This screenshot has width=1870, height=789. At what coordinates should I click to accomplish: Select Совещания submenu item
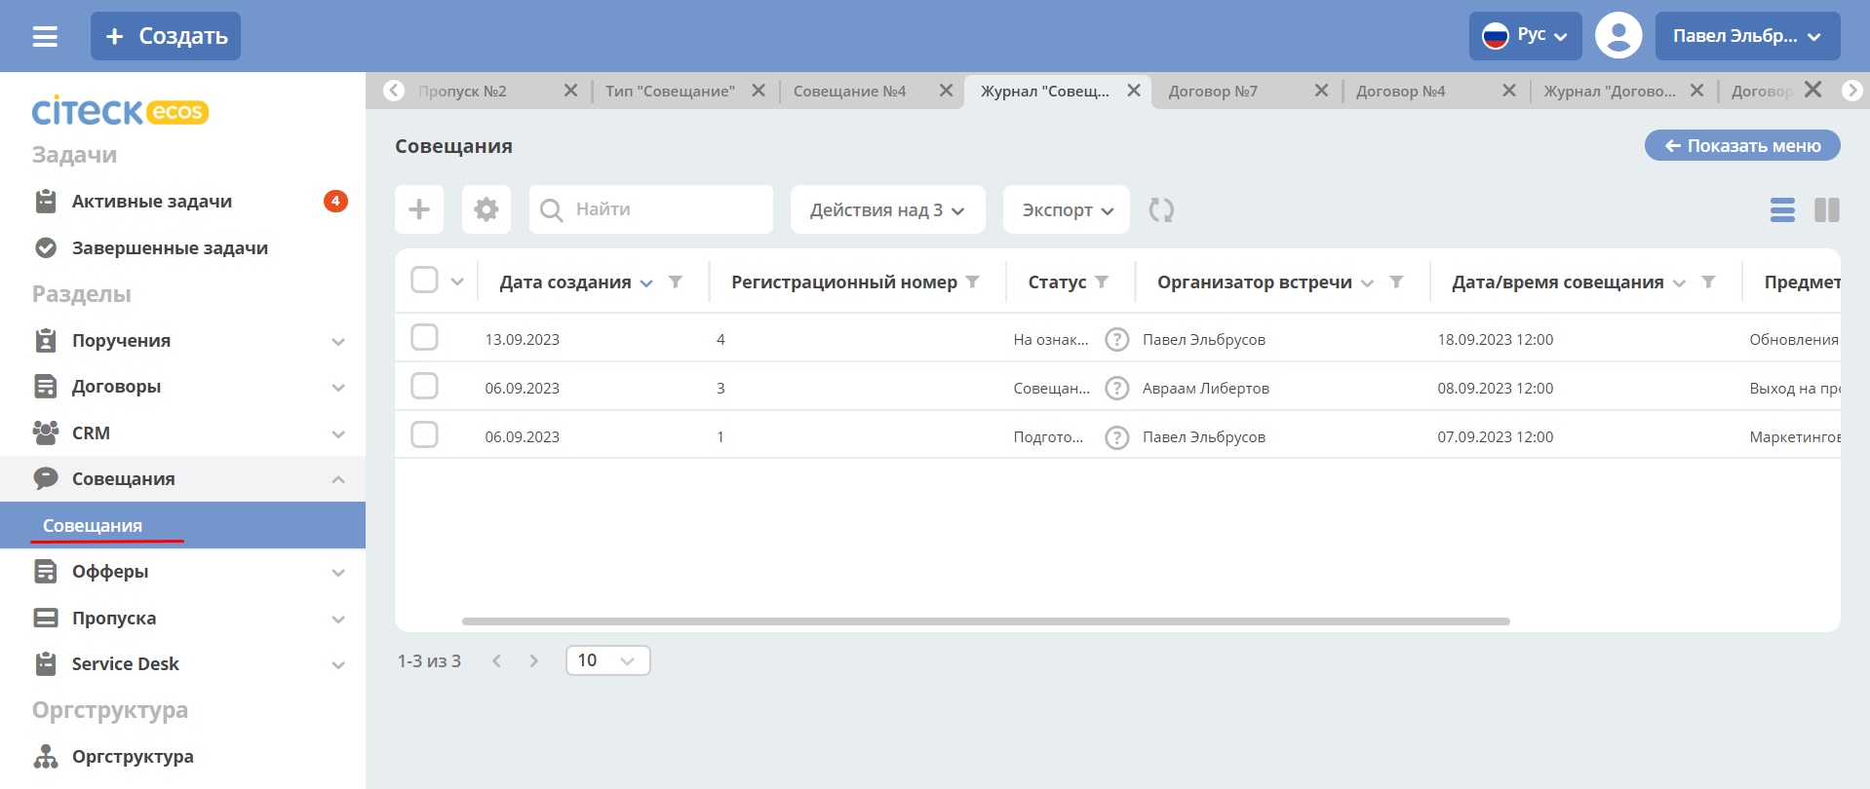(x=182, y=525)
